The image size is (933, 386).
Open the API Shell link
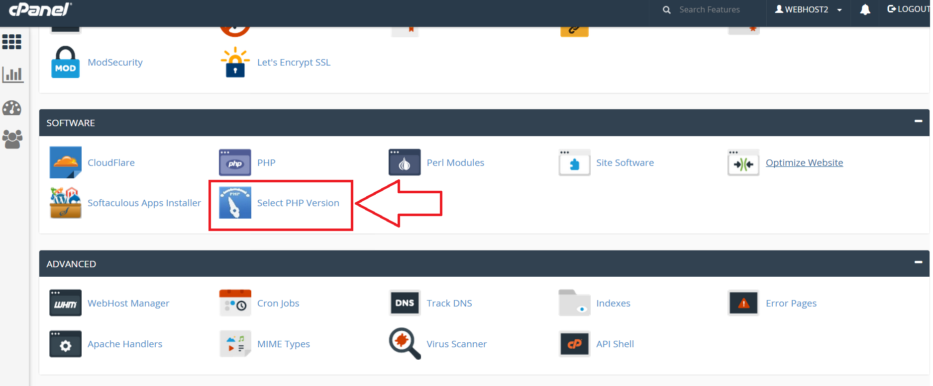[615, 344]
